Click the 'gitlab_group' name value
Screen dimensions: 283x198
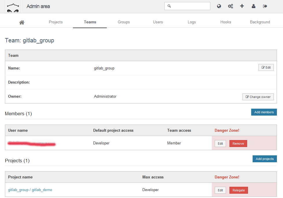pos(104,68)
